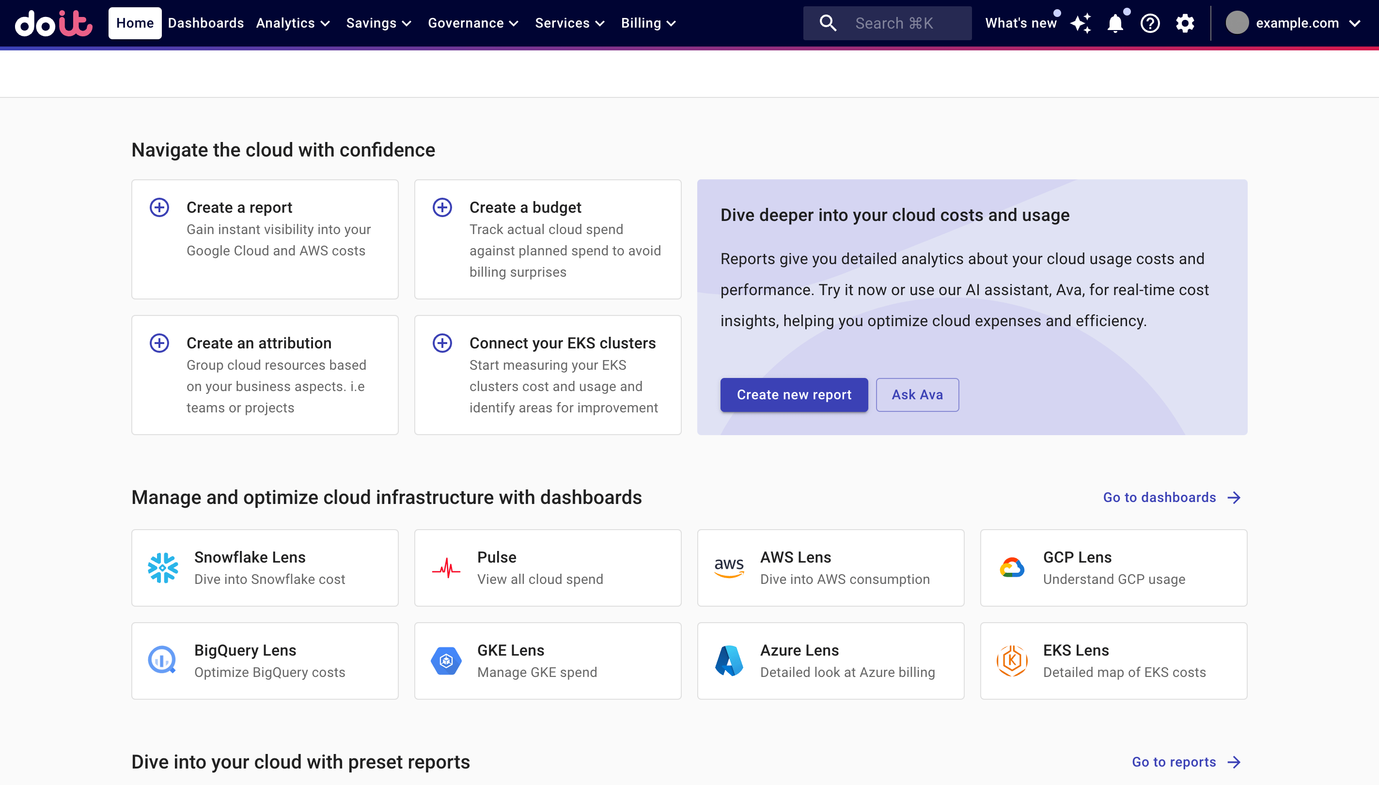Expand the Services menu

pos(570,23)
